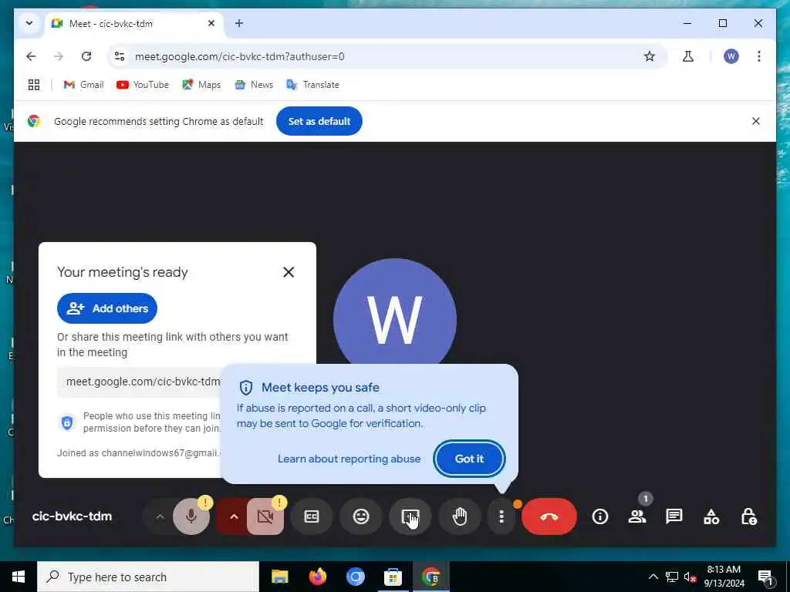Image resolution: width=790 pixels, height=592 pixels.
Task: Turn on the camera button
Action: (265, 516)
